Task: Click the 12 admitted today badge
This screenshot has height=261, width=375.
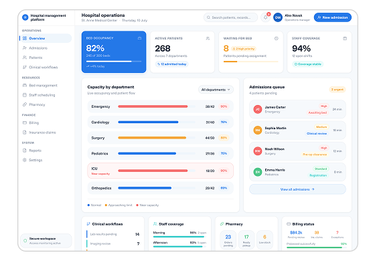Action: pyautogui.click(x=171, y=64)
